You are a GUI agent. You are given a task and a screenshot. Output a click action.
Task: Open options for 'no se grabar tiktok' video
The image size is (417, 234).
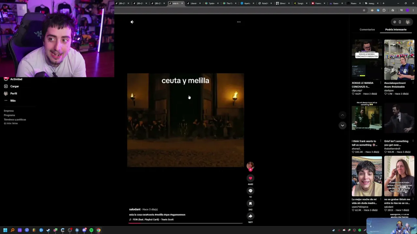(413, 200)
